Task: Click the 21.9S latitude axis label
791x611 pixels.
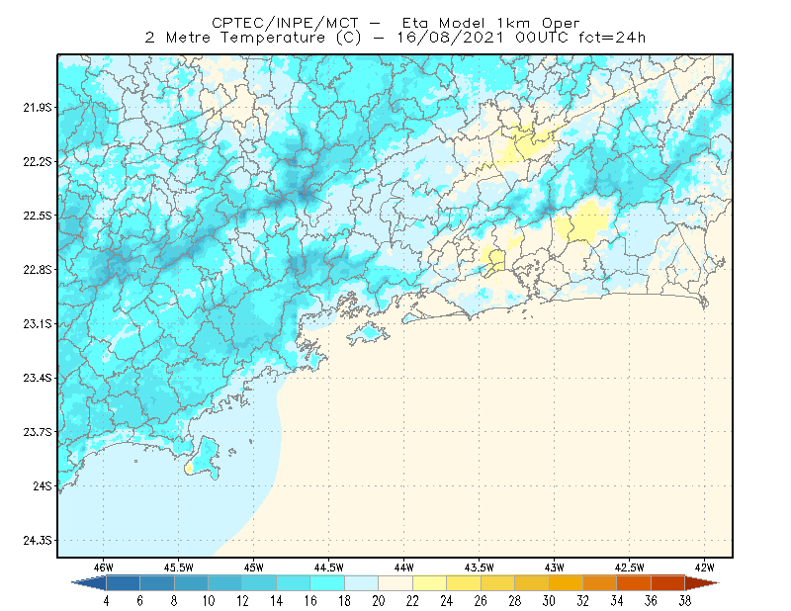Action: 37,108
